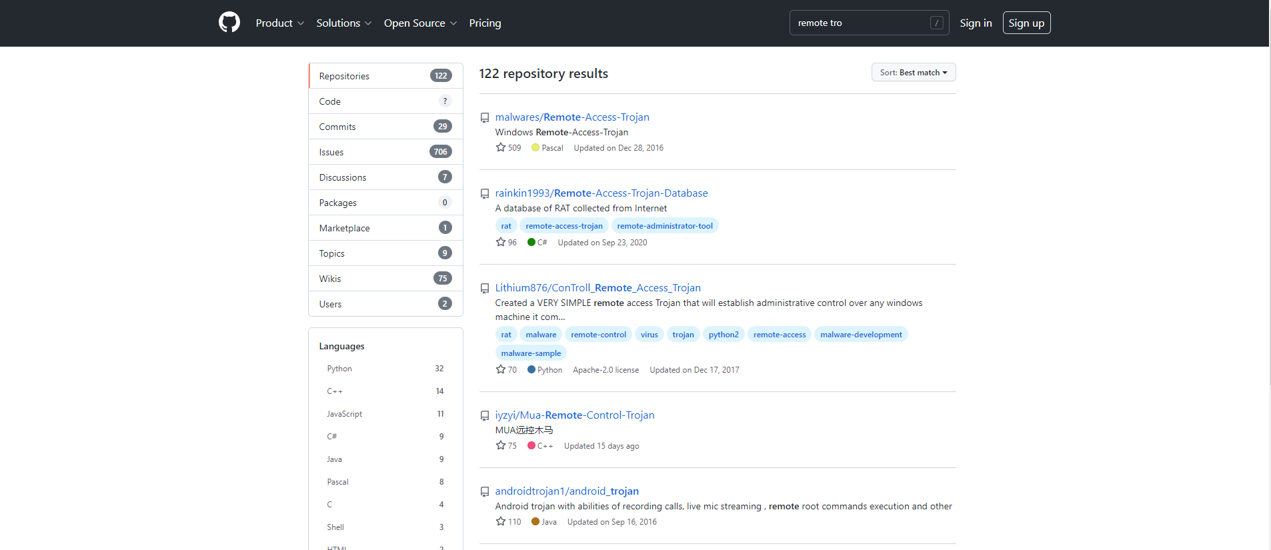Click repo icon beside iyzyi/Mua-Remote-Control-Trojan
This screenshot has height=550, width=1271.
point(485,416)
